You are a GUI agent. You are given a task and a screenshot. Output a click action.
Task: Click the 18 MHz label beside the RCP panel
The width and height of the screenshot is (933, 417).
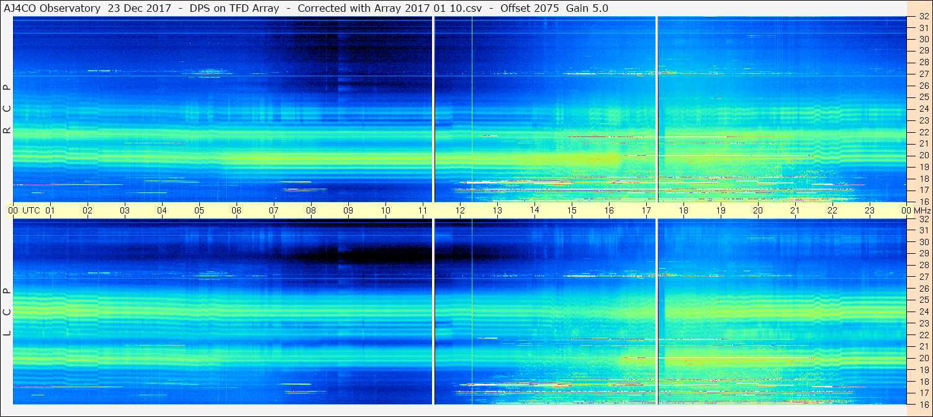click(x=924, y=178)
